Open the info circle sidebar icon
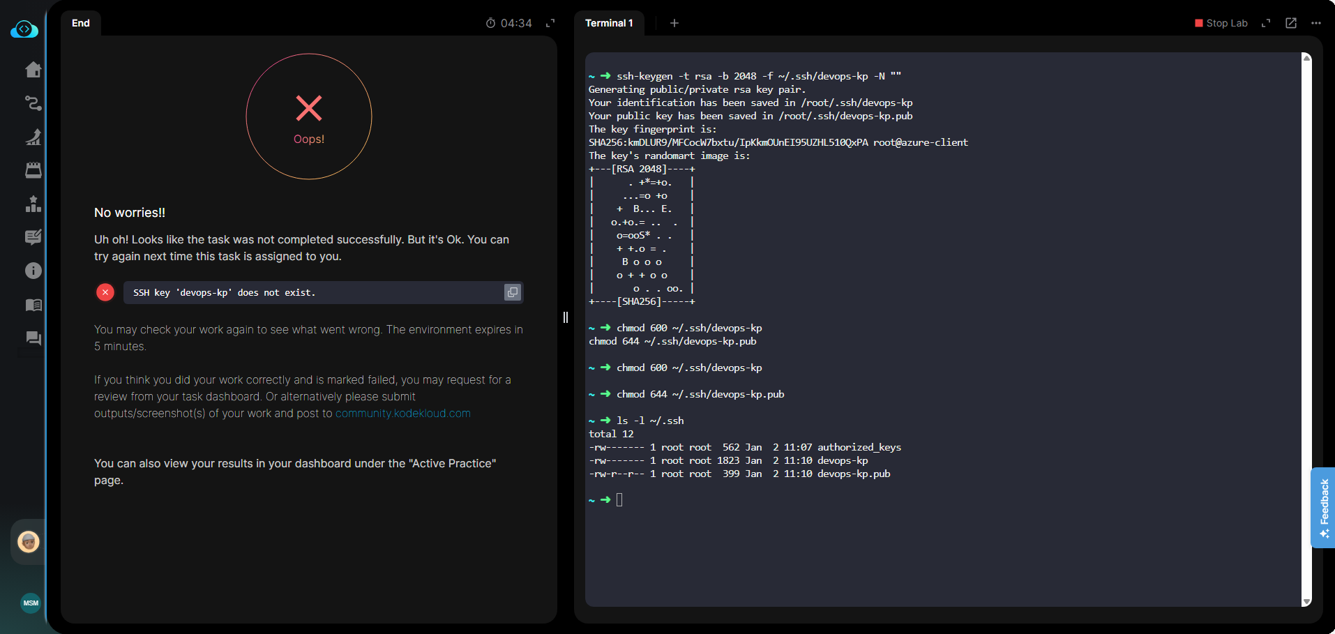 (x=33, y=271)
